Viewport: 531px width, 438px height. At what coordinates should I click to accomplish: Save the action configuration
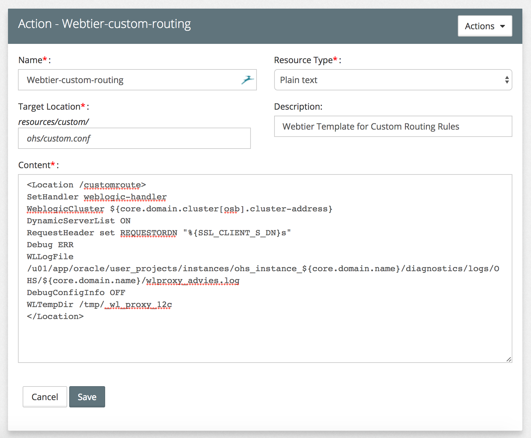tap(87, 397)
